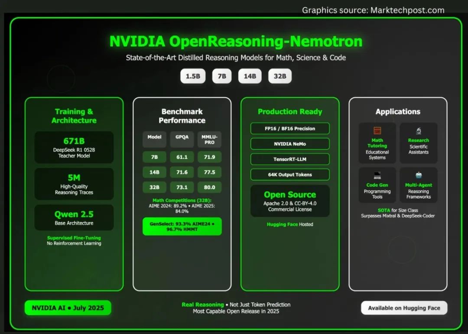Click the Research microscope icon
Image resolution: width=468 pixels, height=334 pixels.
[419, 131]
